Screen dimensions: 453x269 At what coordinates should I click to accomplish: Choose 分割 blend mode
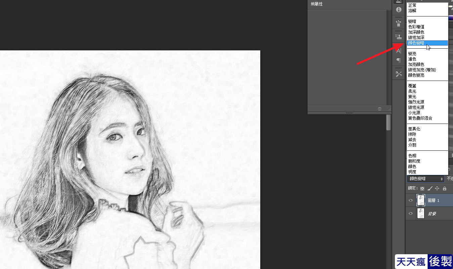click(427, 145)
